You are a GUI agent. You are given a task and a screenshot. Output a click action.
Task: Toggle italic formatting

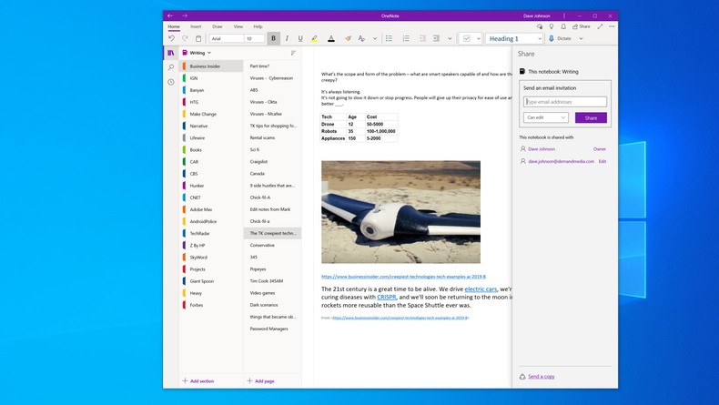click(287, 38)
